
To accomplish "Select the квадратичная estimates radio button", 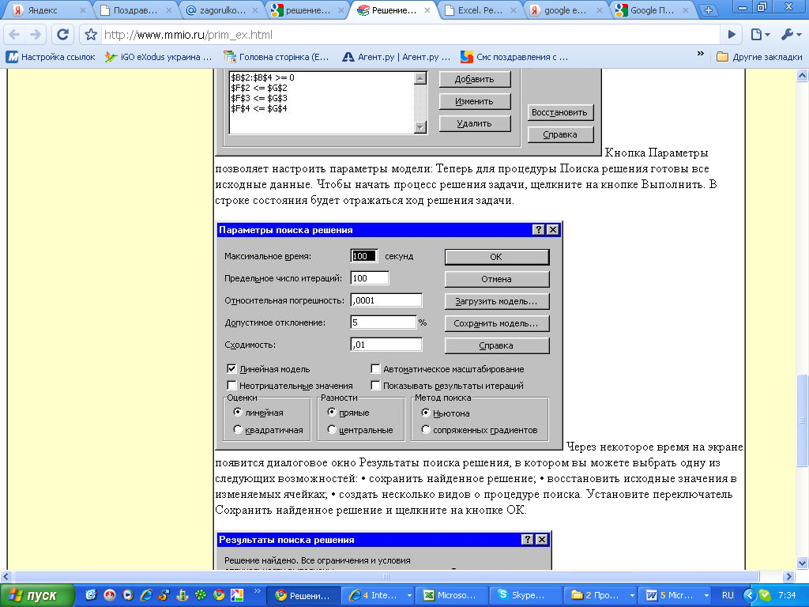I will click(x=237, y=429).
